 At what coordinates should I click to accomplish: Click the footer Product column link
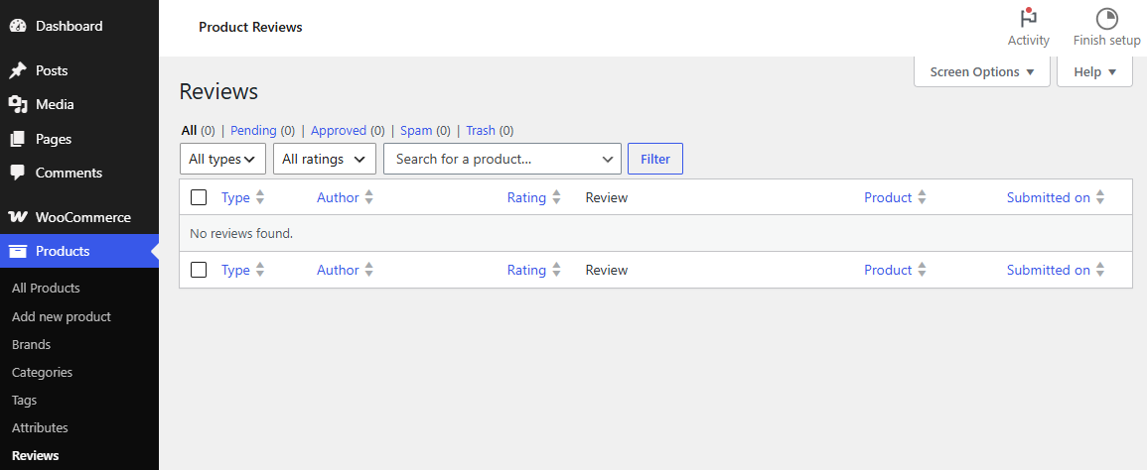click(x=888, y=270)
